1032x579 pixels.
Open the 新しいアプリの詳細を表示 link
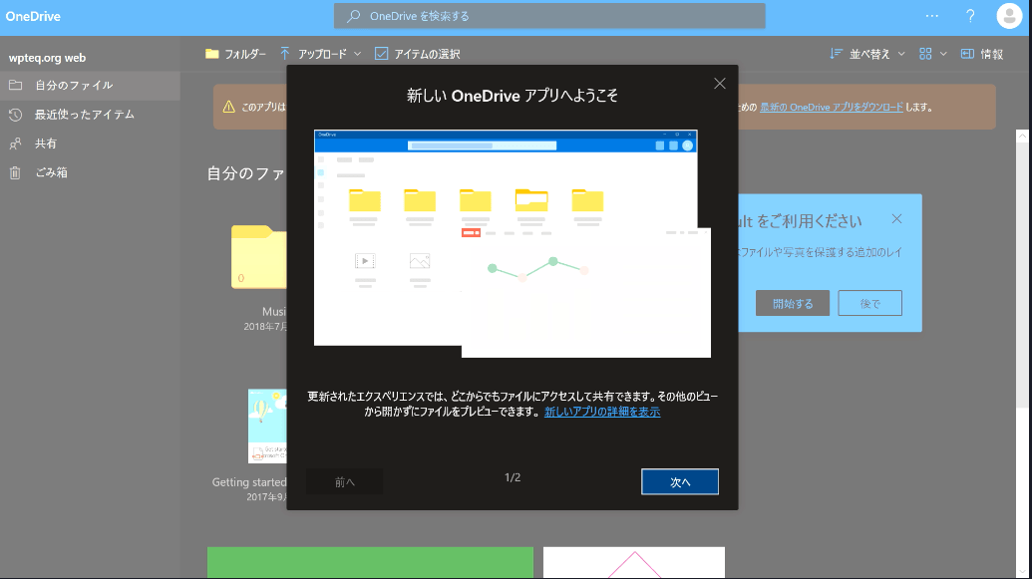pyautogui.click(x=602, y=412)
